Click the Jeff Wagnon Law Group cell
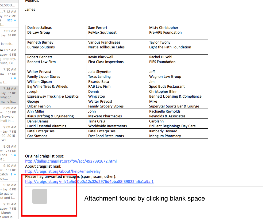This screenshot has height=219, width=269. 178,74
